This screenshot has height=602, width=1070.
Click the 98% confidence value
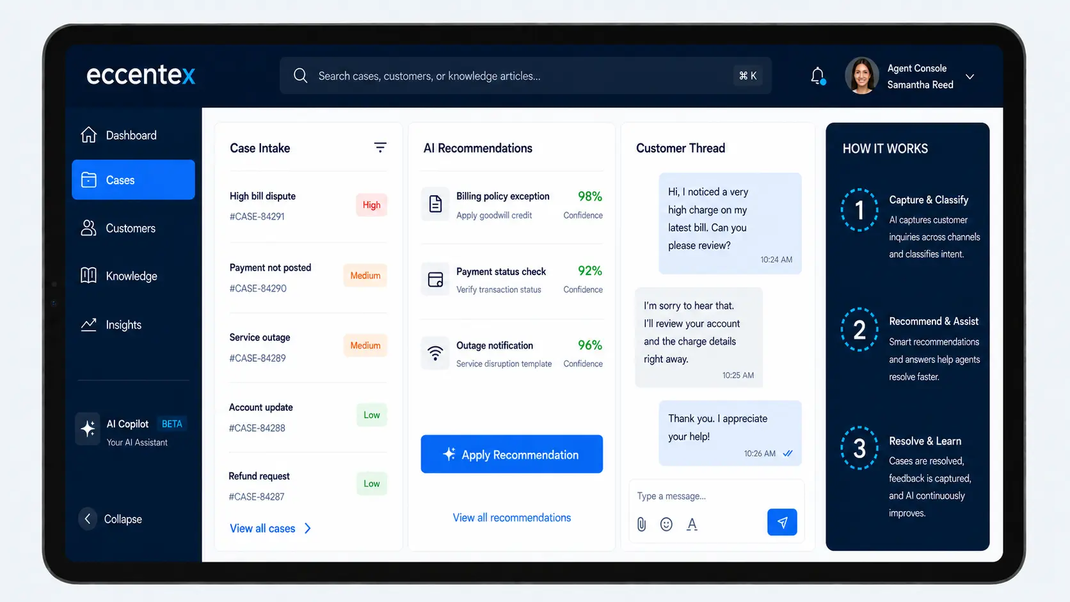(x=589, y=196)
